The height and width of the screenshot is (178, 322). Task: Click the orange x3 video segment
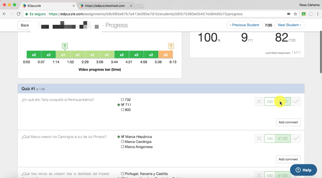[166, 55]
